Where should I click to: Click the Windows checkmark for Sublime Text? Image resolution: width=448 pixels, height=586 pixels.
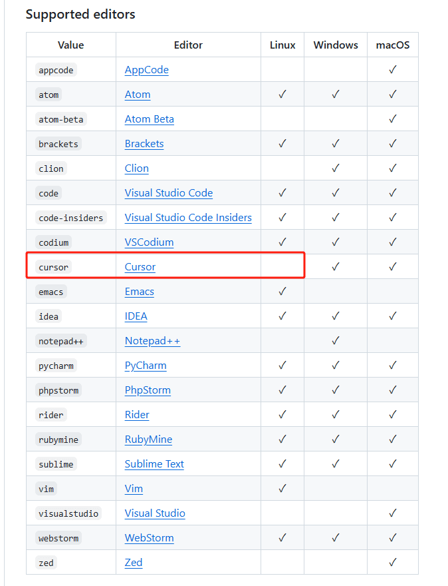(x=336, y=464)
